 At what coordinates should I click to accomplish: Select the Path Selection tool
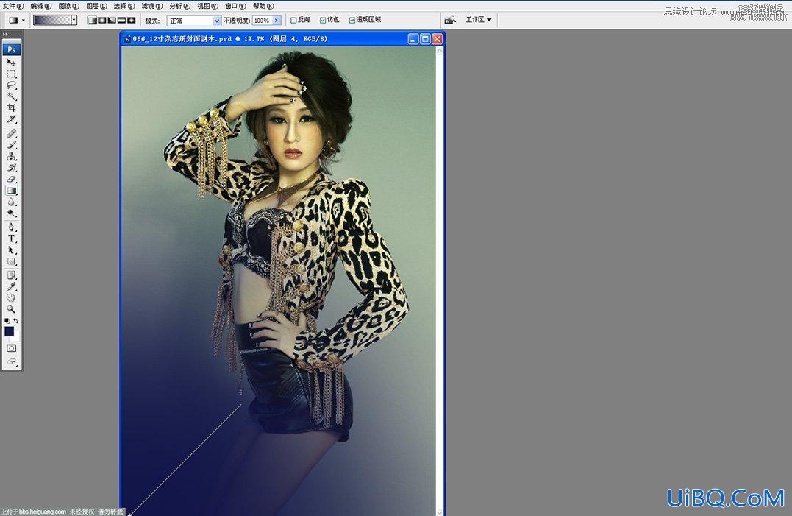(x=11, y=250)
